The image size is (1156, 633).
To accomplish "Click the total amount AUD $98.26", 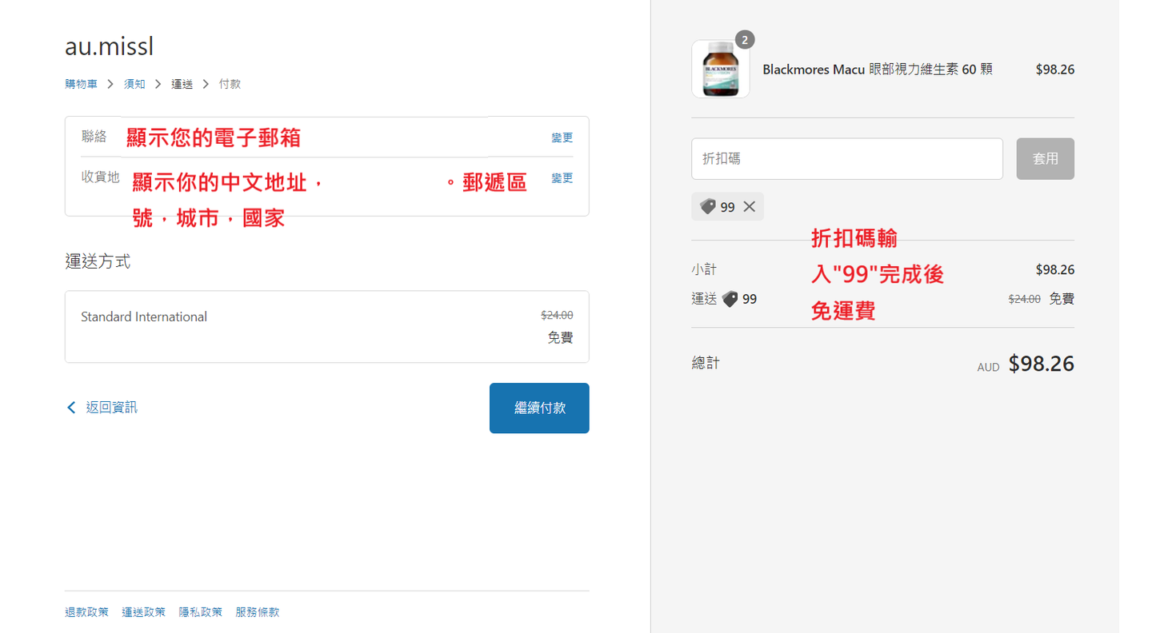I will [x=1026, y=364].
